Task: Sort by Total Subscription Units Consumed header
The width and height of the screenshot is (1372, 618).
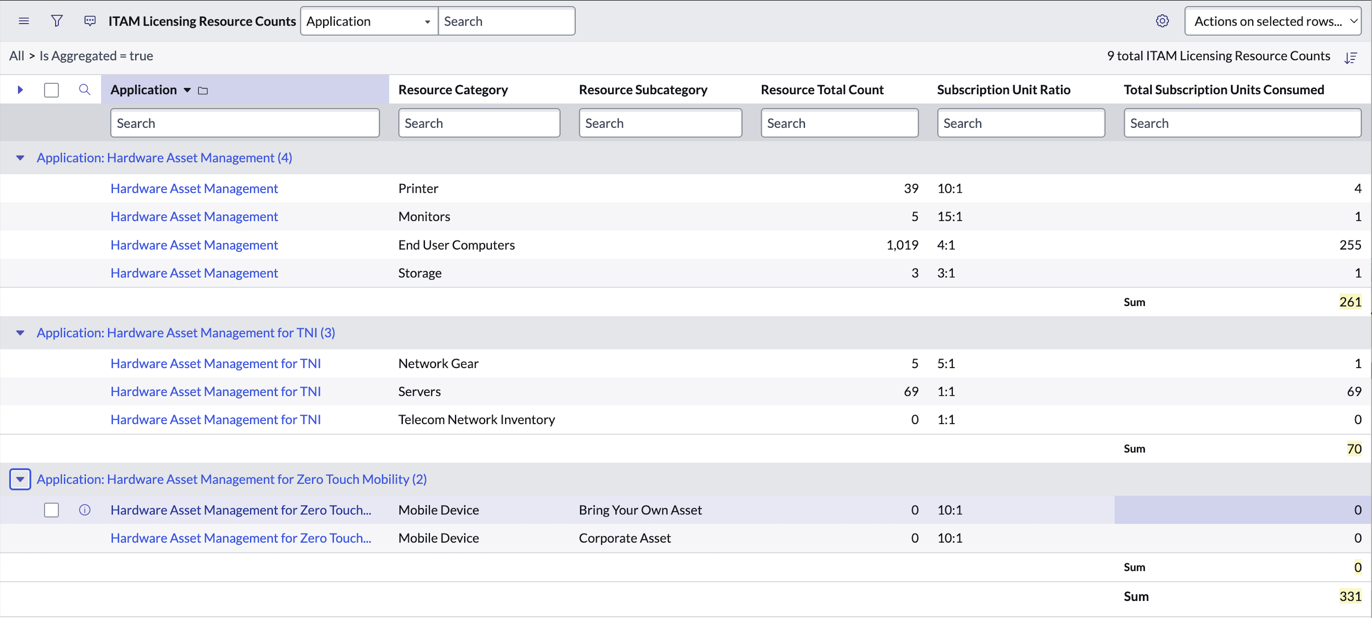Action: tap(1224, 90)
